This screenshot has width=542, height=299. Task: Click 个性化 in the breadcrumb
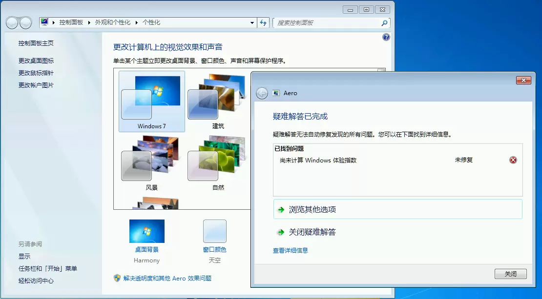coord(151,22)
